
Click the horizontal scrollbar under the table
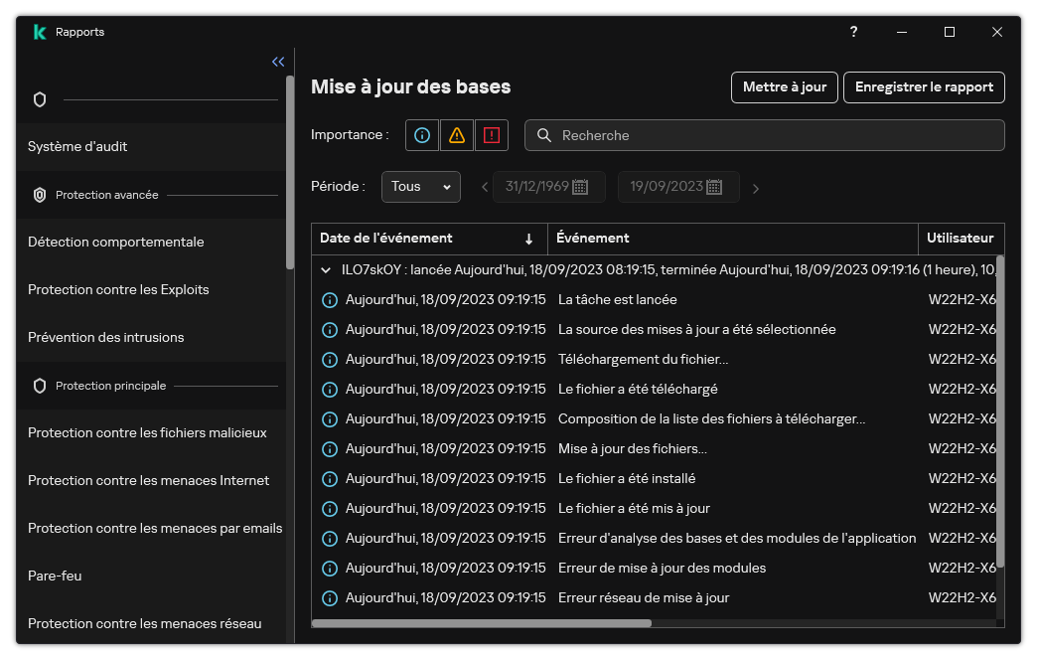click(482, 623)
